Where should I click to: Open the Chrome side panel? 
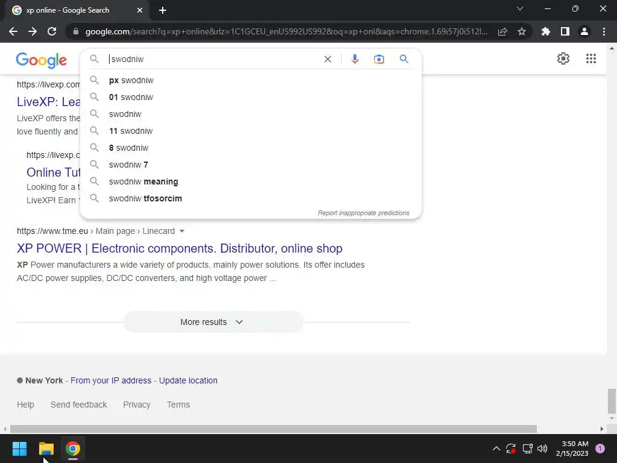565,31
